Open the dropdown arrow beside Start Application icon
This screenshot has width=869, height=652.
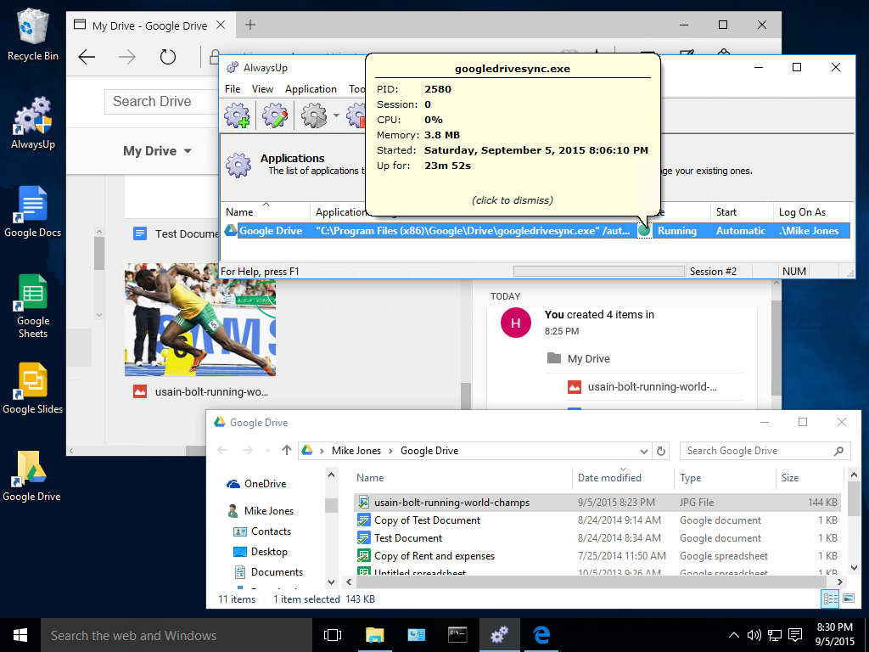[336, 115]
